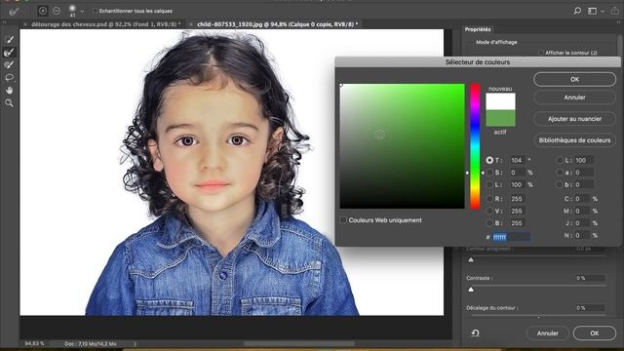Click the C cyan percentage field
The image size is (624, 351).
(582, 199)
